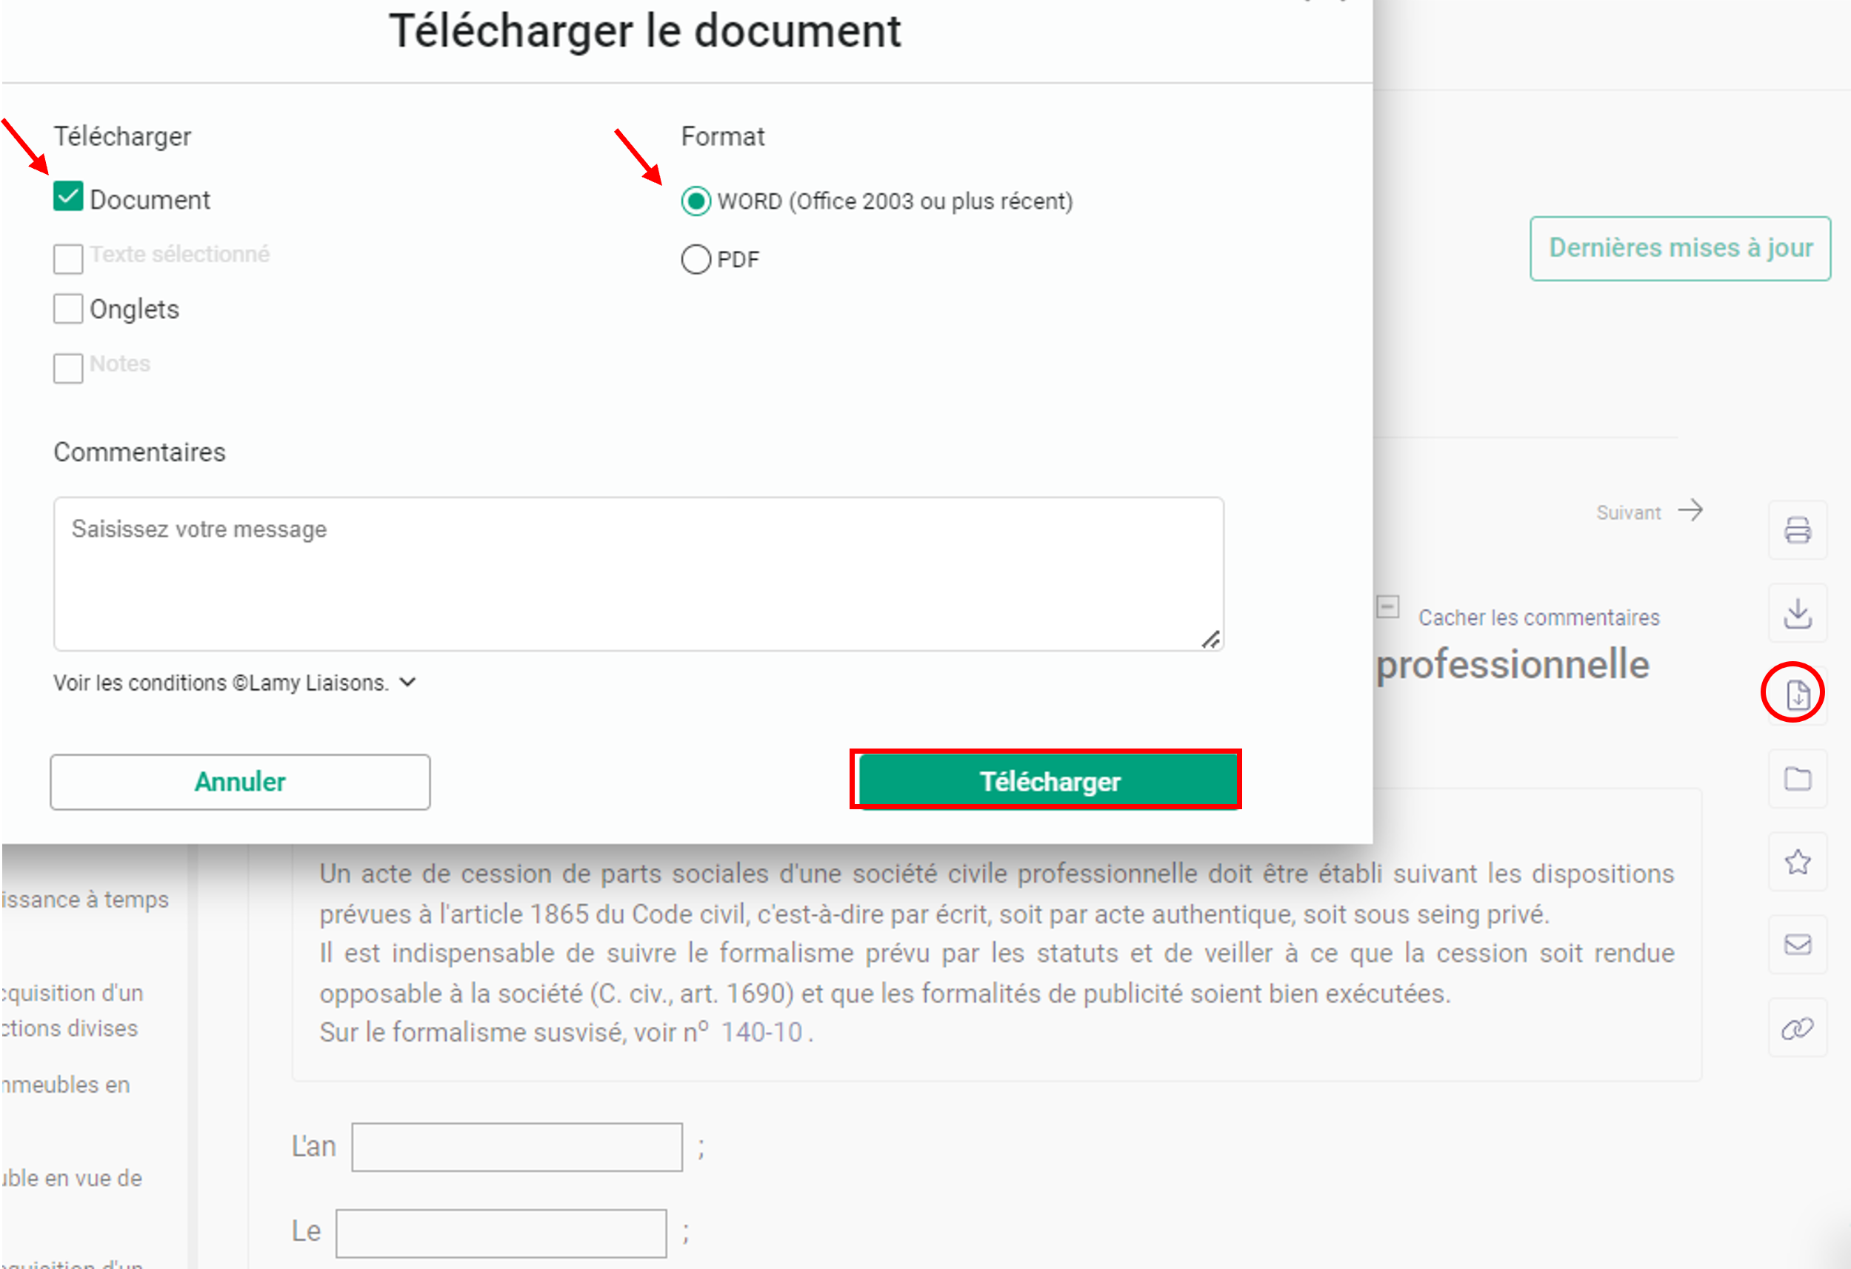Viewport: 1851px width, 1269px height.
Task: Select the WORD format radio button
Action: pos(696,201)
